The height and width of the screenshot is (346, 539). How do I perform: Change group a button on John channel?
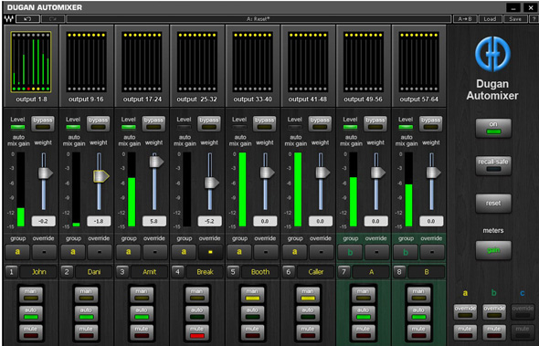tap(17, 252)
